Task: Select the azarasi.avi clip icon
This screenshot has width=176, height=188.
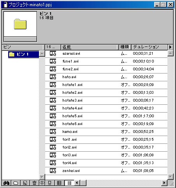Action: coord(53,54)
